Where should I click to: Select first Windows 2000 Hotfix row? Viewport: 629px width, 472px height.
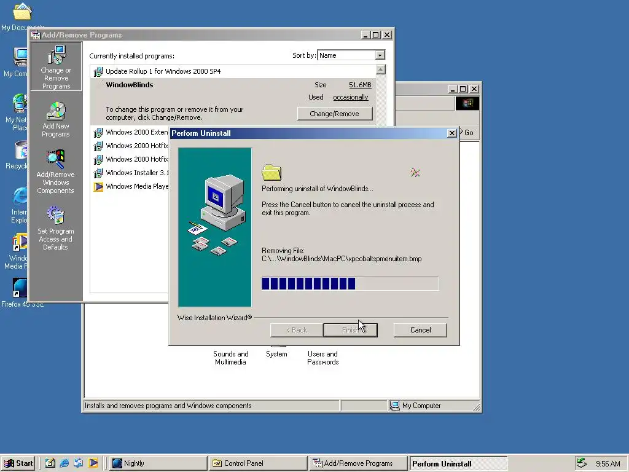[x=131, y=146]
